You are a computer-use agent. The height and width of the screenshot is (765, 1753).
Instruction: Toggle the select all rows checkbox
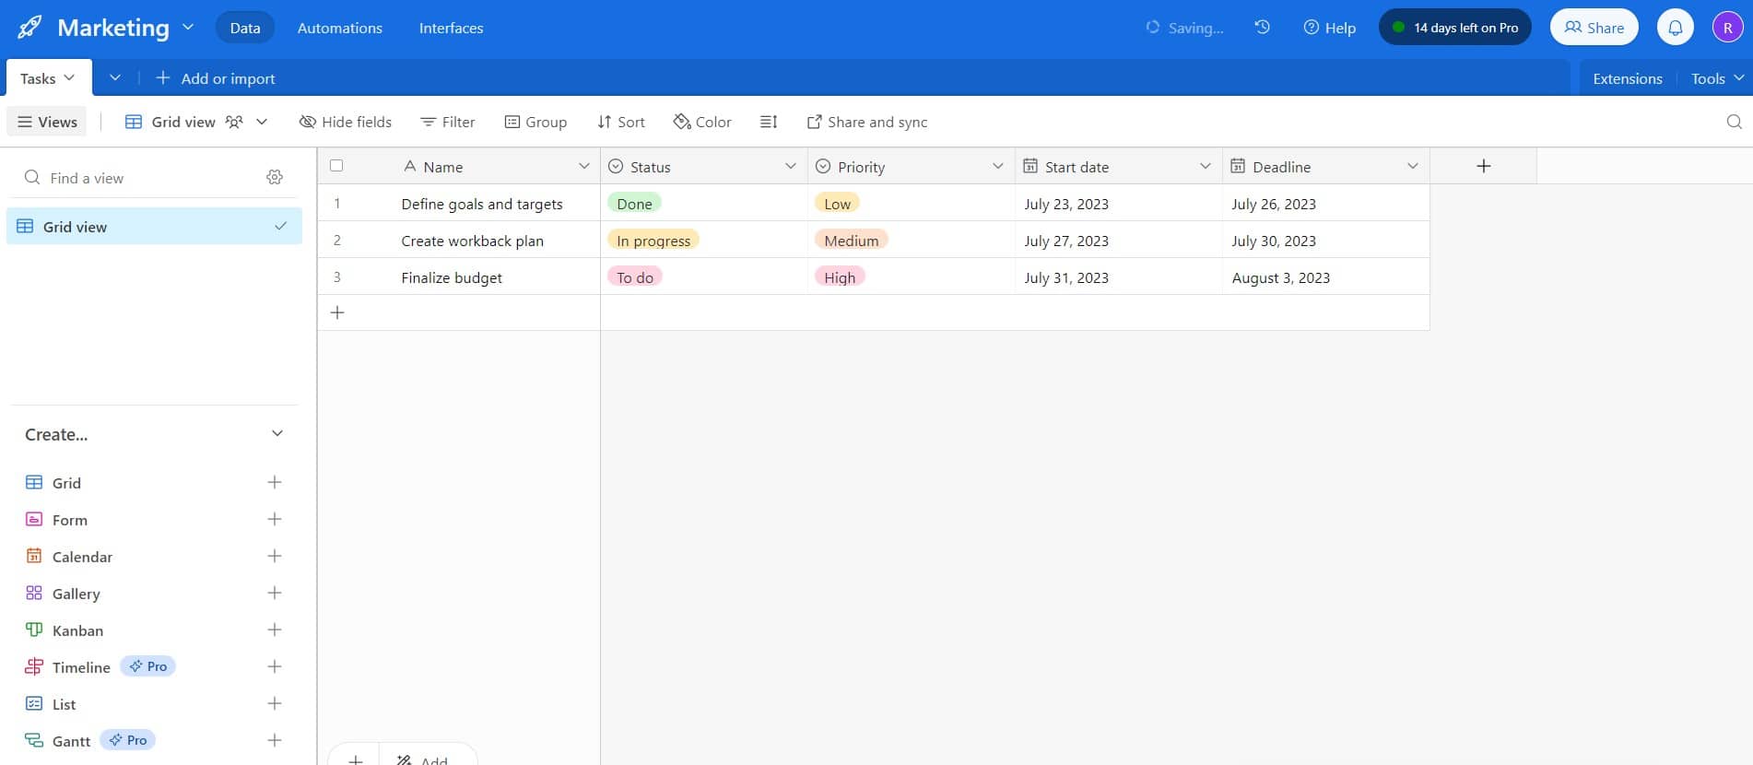pyautogui.click(x=336, y=166)
